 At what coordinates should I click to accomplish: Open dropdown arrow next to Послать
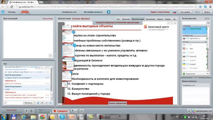click(x=35, y=103)
